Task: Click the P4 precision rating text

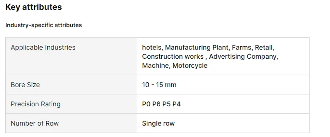Action: pyautogui.click(x=177, y=104)
